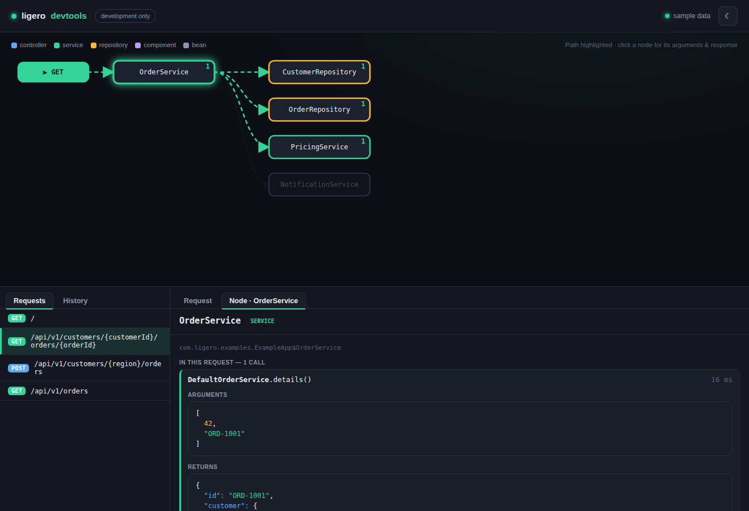Click the purple component legend swatch
This screenshot has width=749, height=511.
138,45
